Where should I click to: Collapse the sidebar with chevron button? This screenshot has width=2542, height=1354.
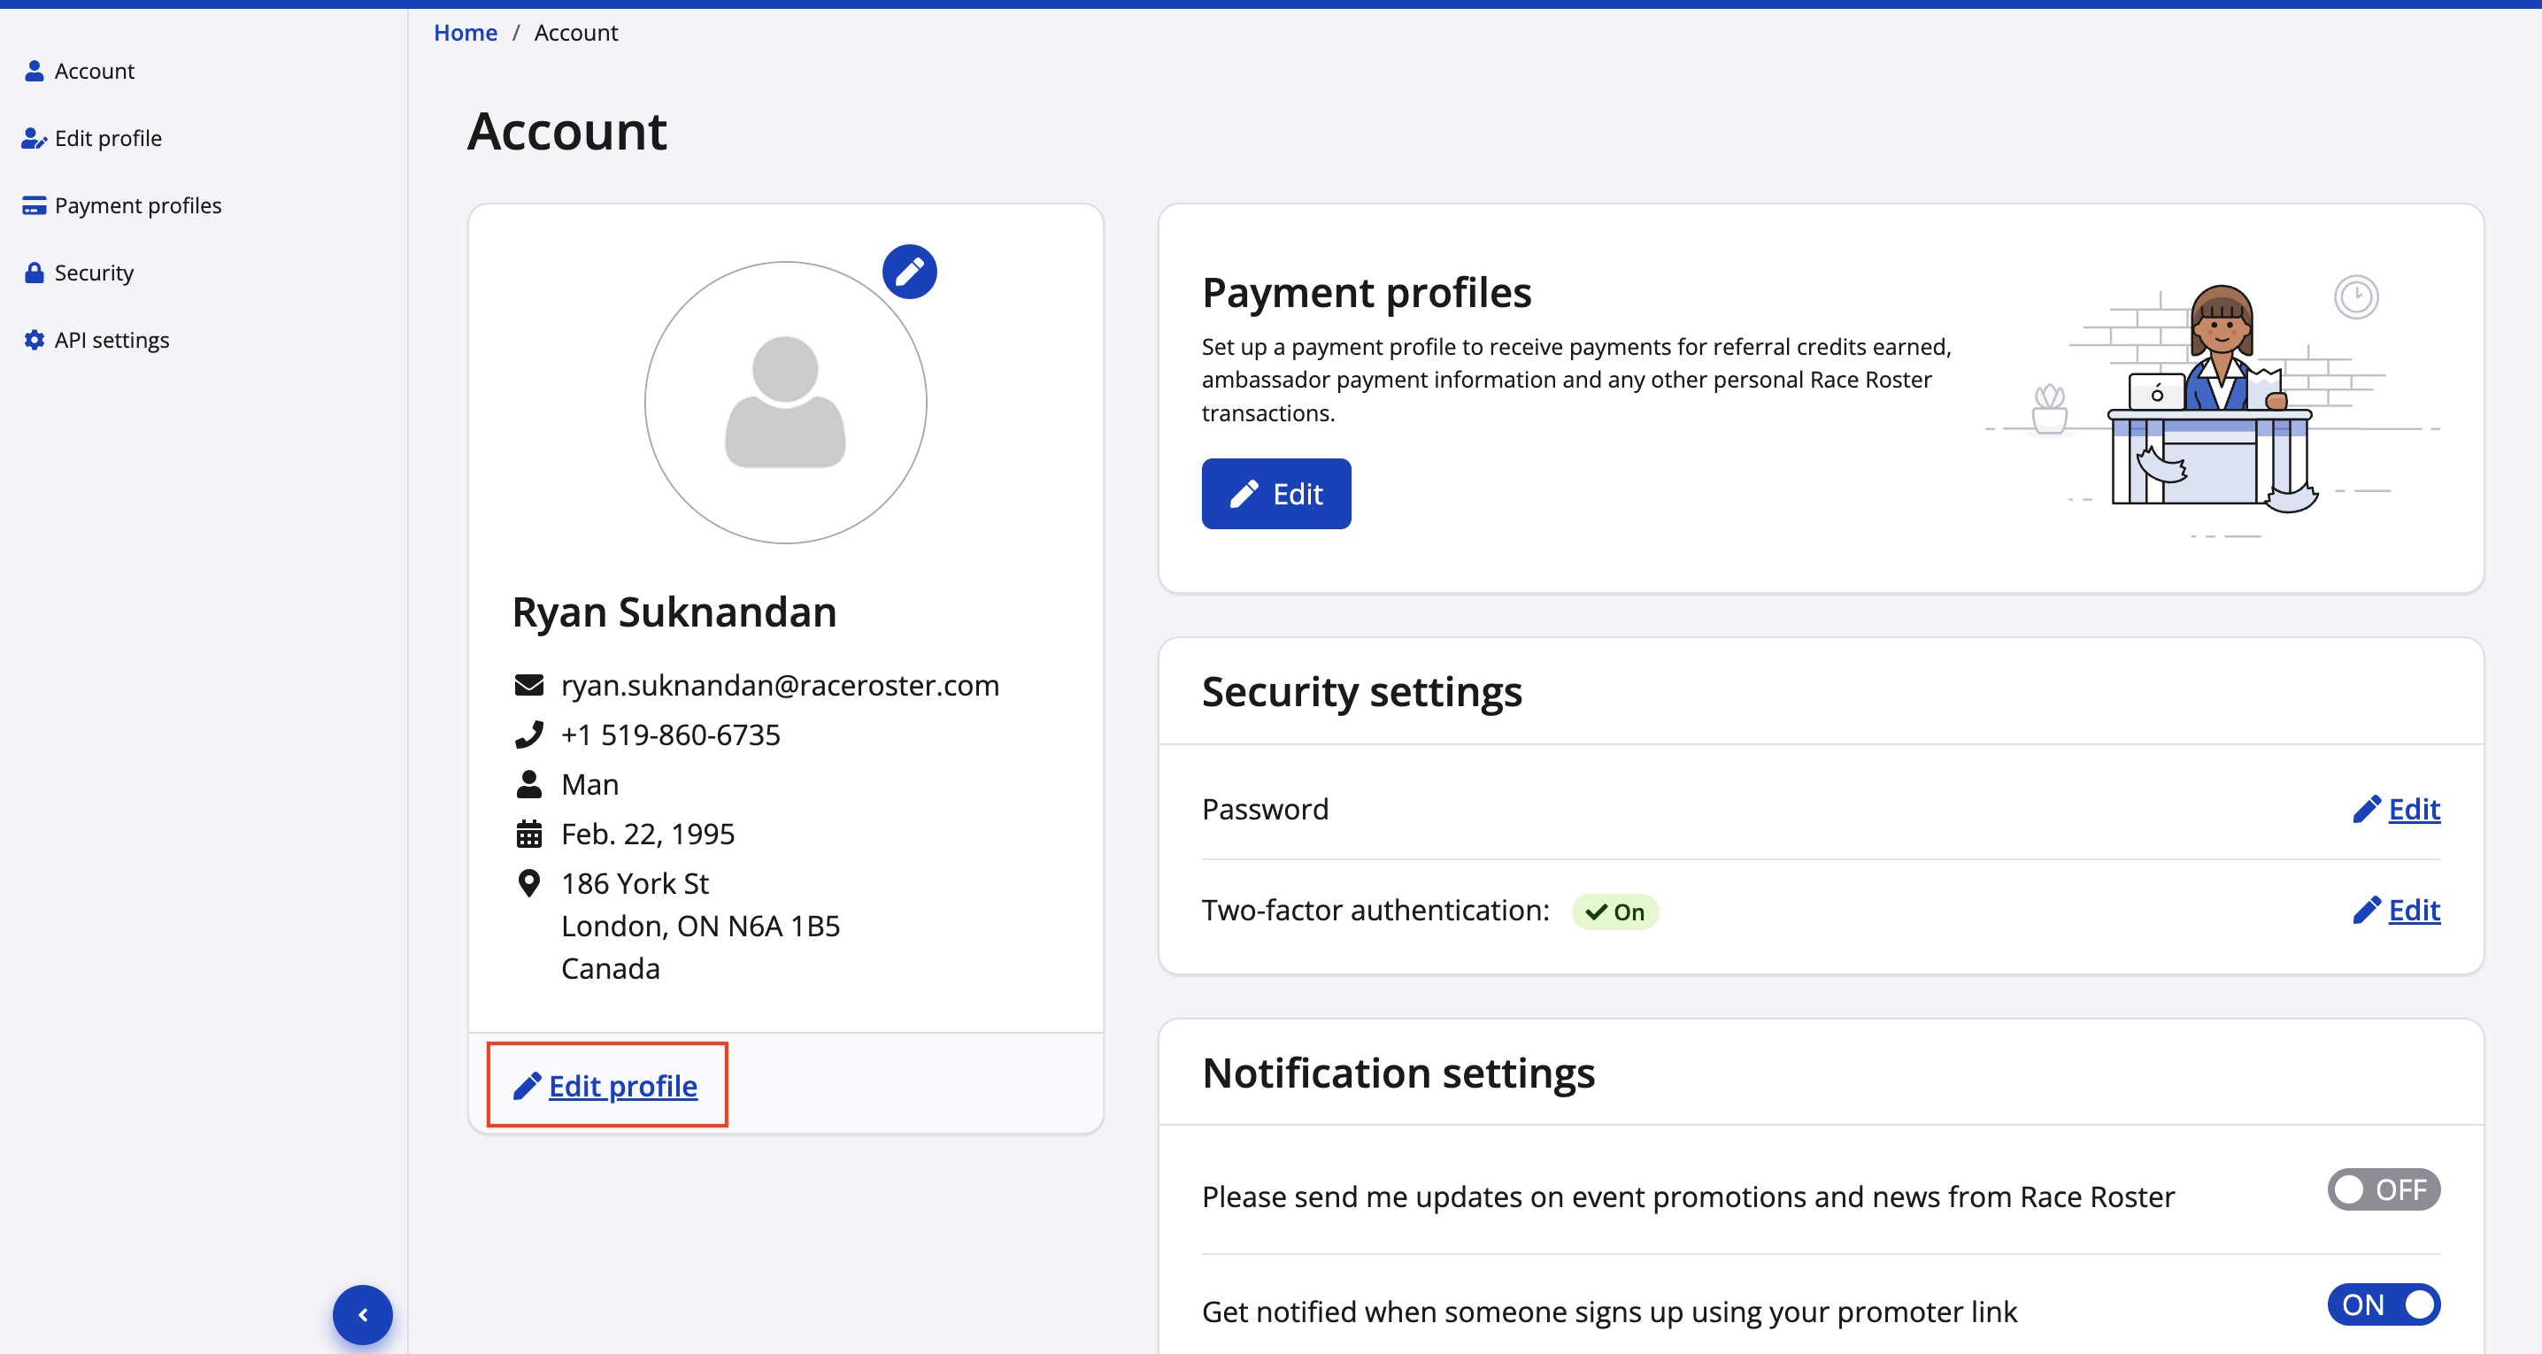(x=362, y=1314)
